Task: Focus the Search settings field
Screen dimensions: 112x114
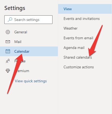Action: (28, 20)
